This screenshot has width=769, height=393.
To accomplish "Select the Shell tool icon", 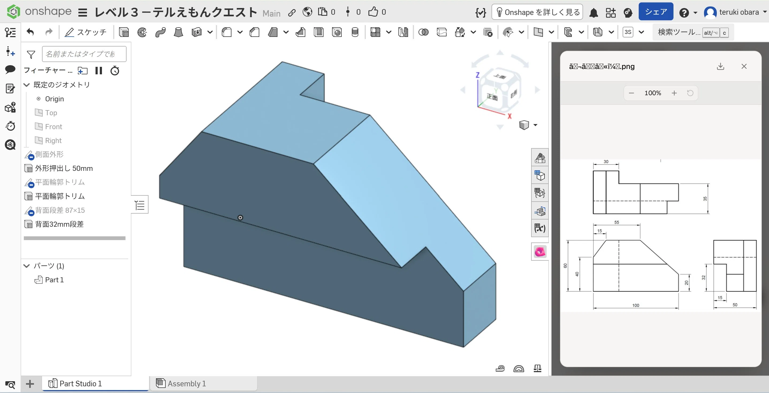I will click(x=318, y=32).
